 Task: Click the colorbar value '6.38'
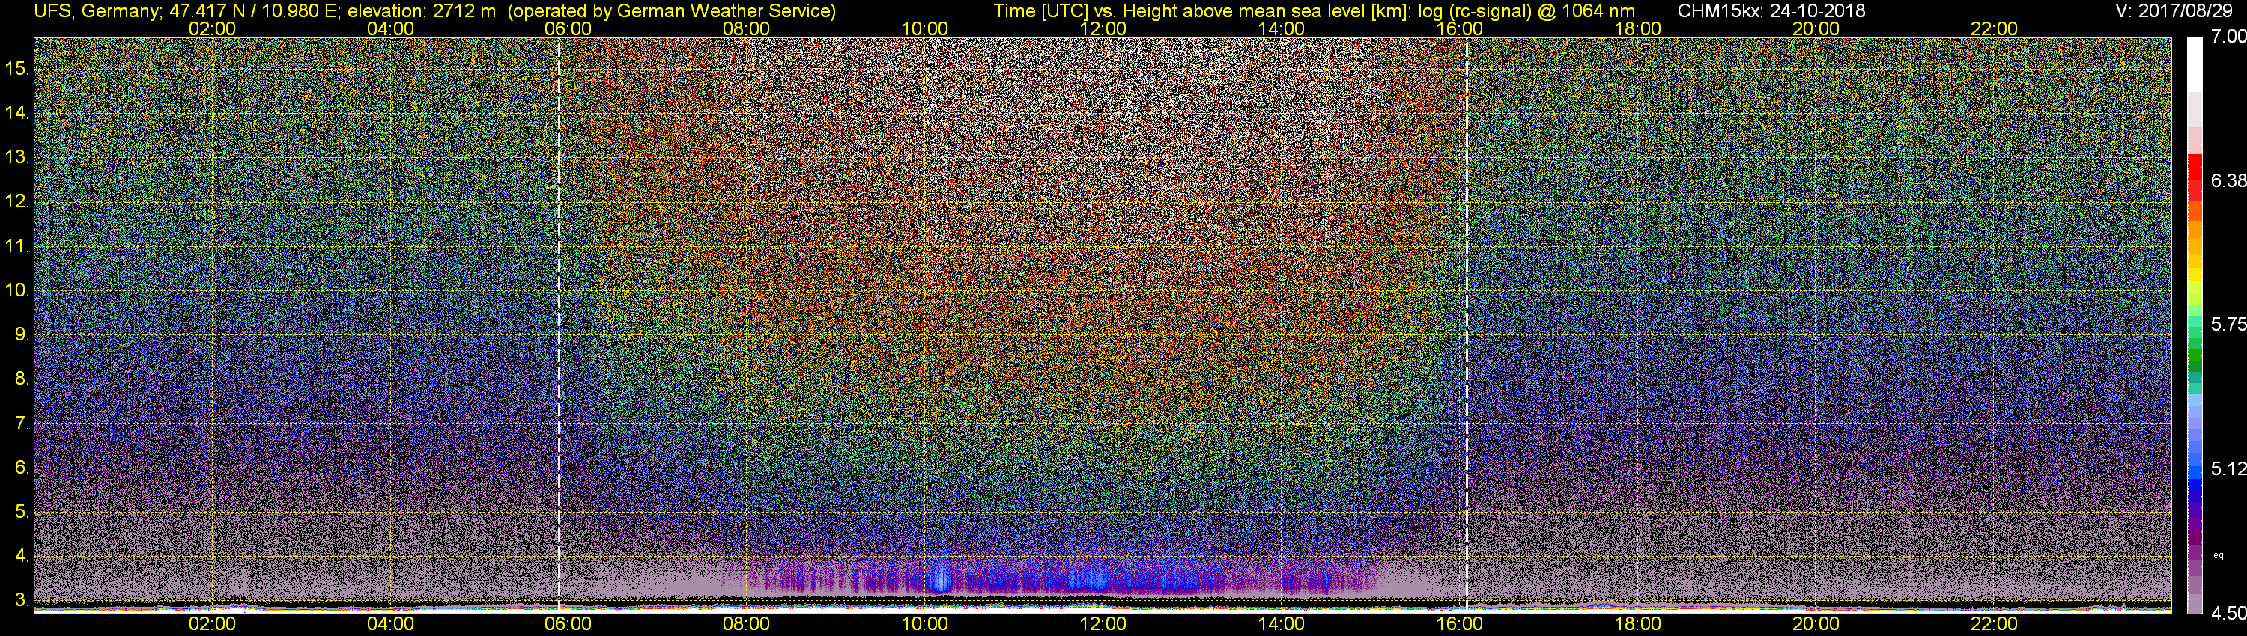point(2229,180)
